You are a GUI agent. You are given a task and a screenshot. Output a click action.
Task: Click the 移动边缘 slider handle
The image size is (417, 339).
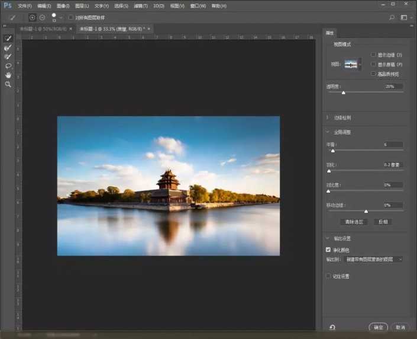click(366, 211)
